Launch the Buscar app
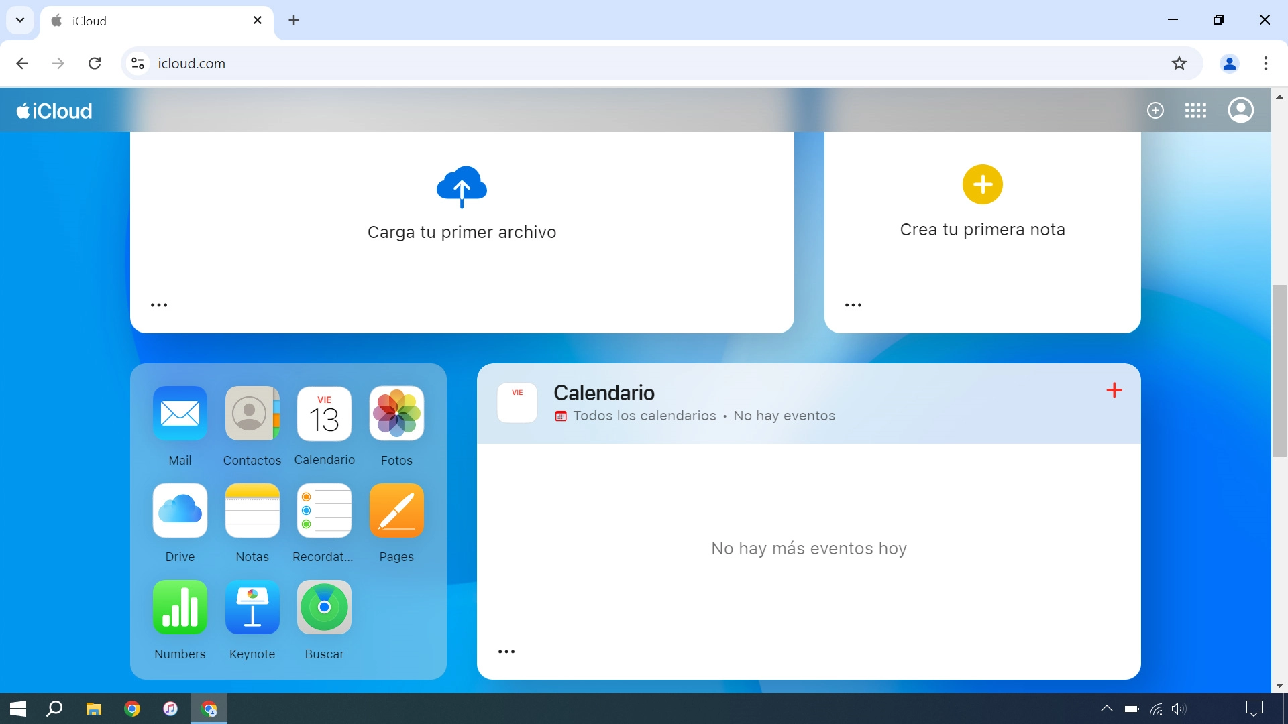1288x724 pixels. pyautogui.click(x=324, y=607)
